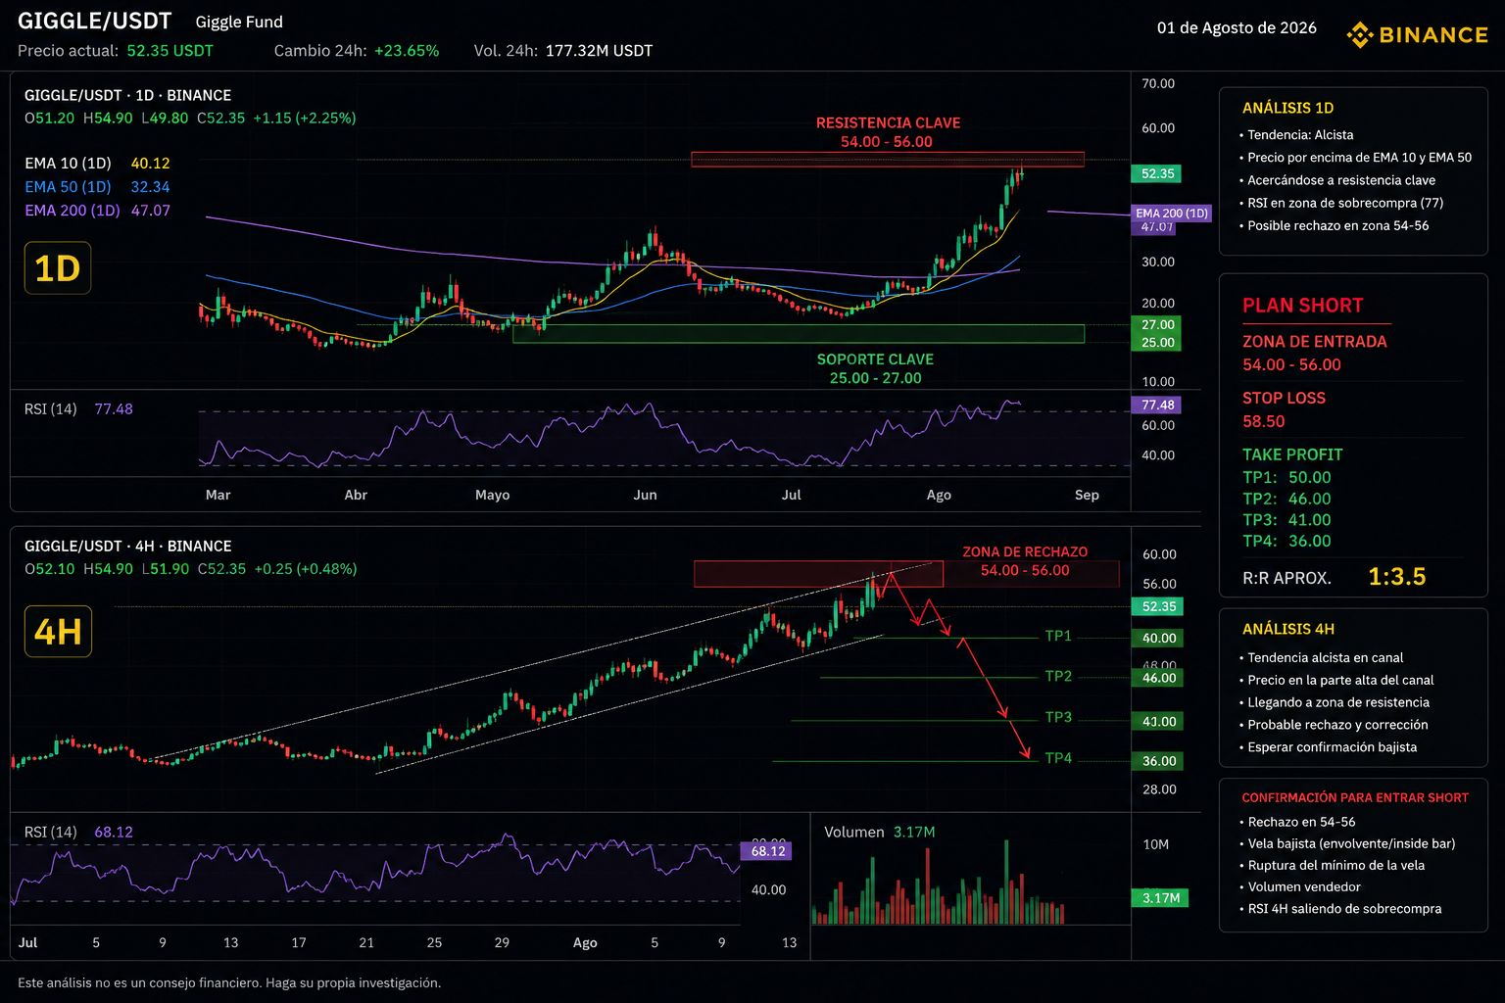Click the TP1 line label on the 4H chart

pyautogui.click(x=1058, y=636)
